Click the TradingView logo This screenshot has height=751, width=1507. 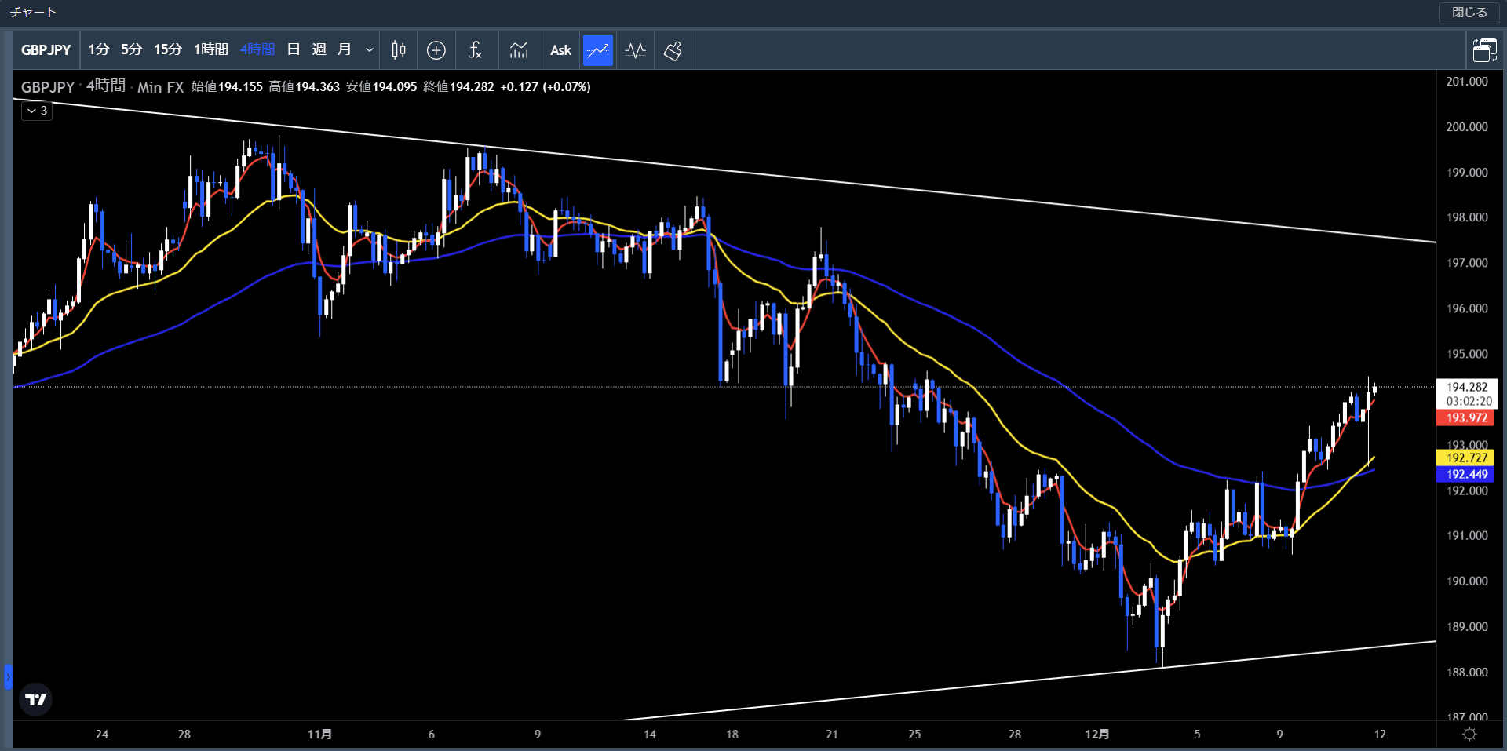click(x=35, y=699)
